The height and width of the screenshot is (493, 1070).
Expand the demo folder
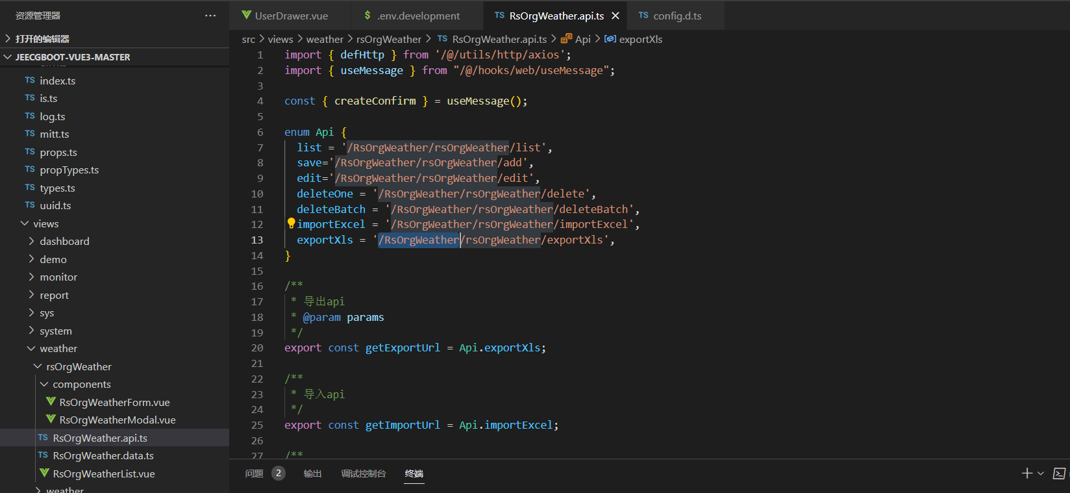coord(114,259)
